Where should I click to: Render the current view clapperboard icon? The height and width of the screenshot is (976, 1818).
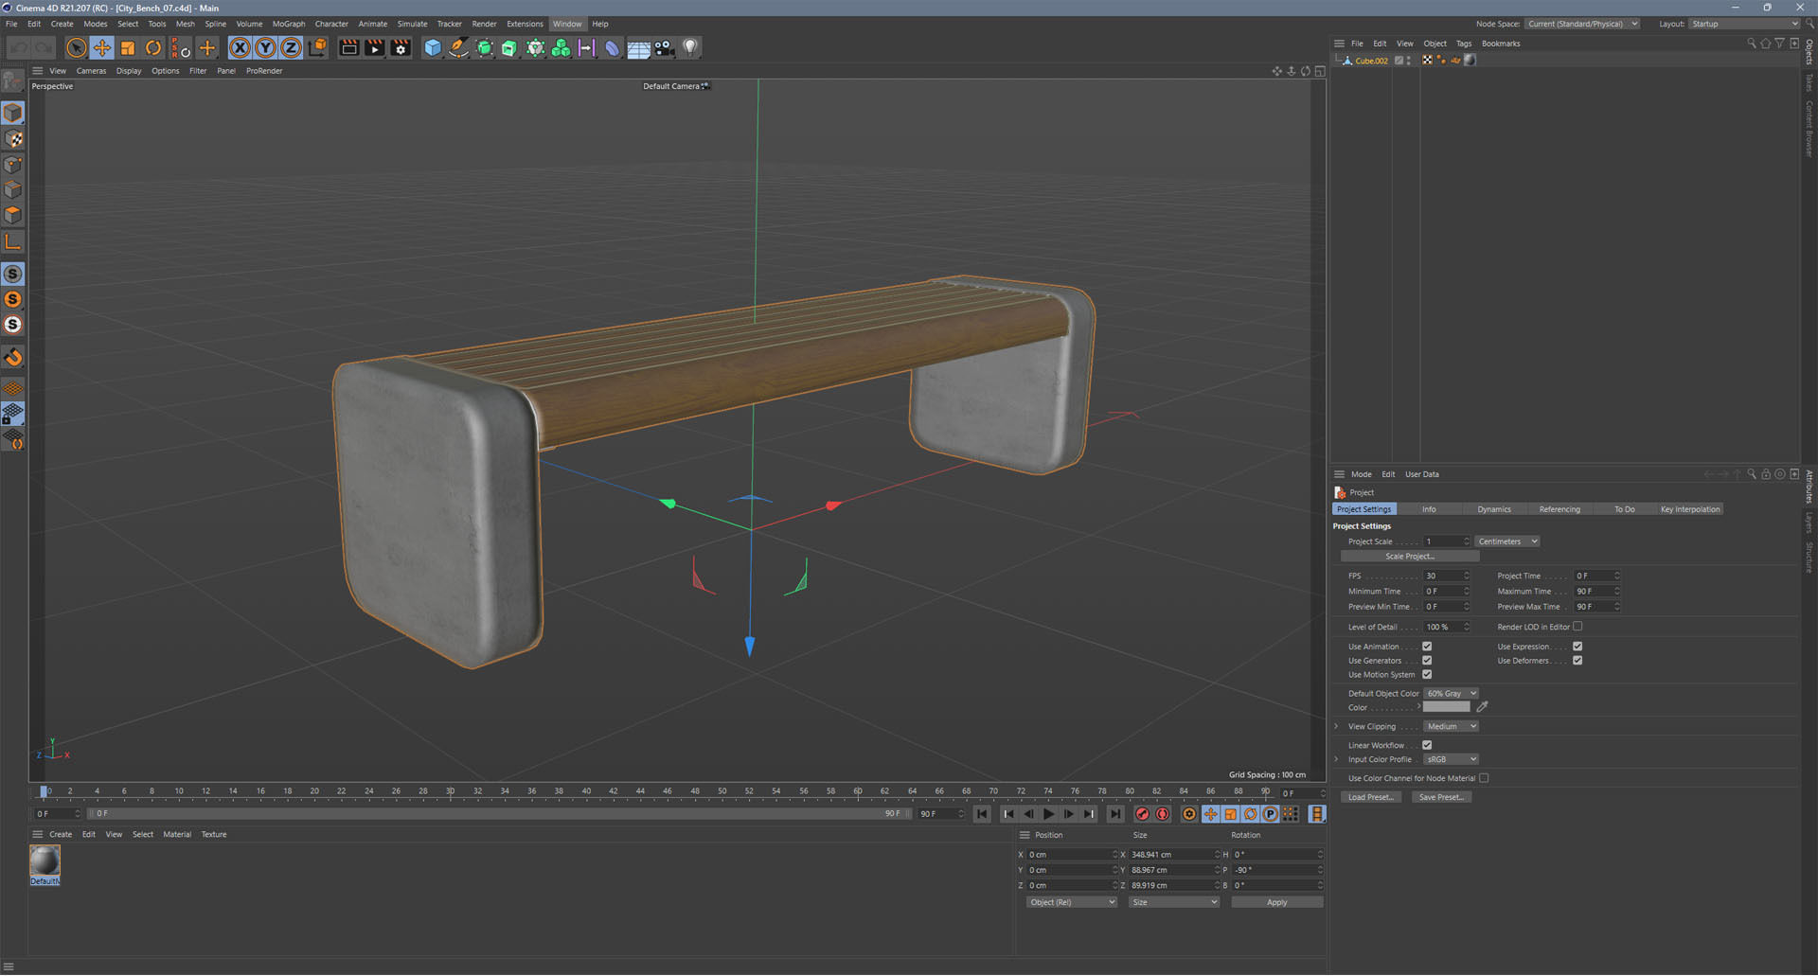(349, 47)
